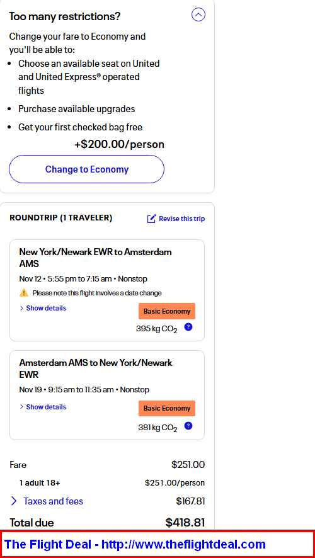Click the yellow date change warning icon
Viewport: 315px width, 558px height.
[24, 293]
